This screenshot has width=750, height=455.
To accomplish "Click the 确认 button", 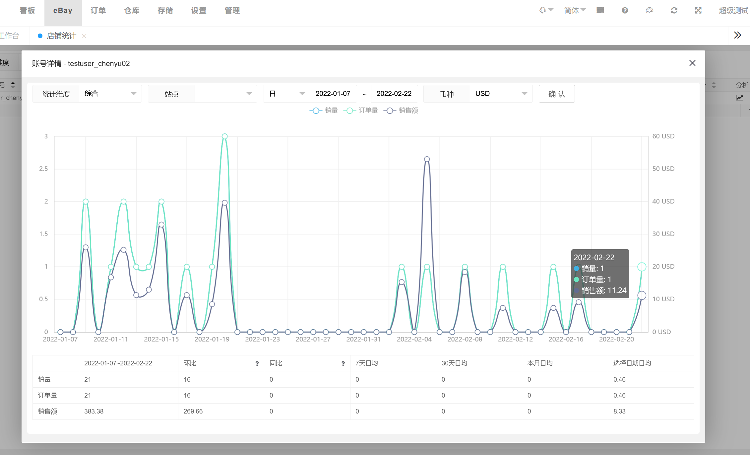I will coord(557,94).
